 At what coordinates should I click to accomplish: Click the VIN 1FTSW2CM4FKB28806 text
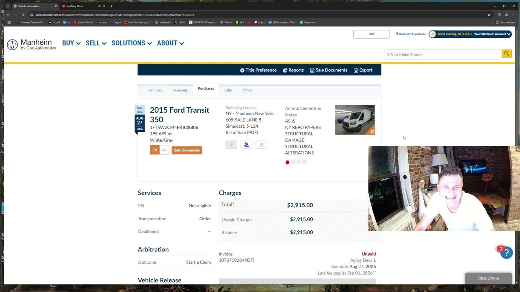[x=174, y=127]
